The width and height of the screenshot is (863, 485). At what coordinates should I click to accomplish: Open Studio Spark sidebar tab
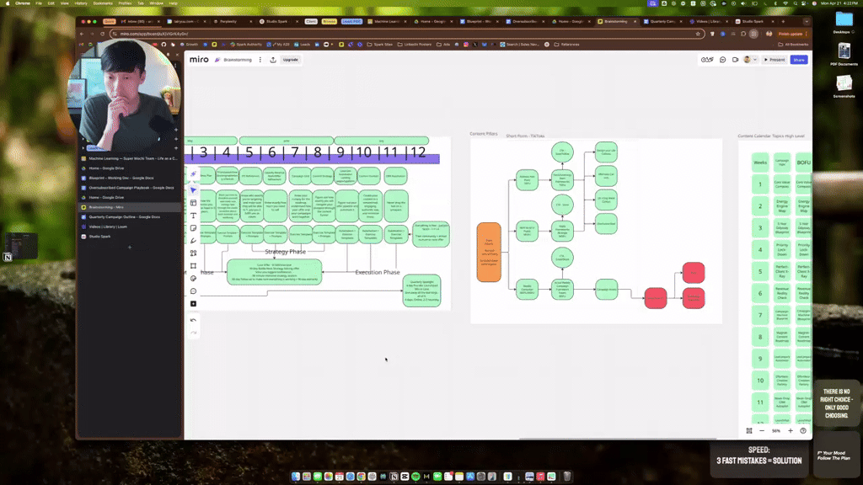(129, 237)
